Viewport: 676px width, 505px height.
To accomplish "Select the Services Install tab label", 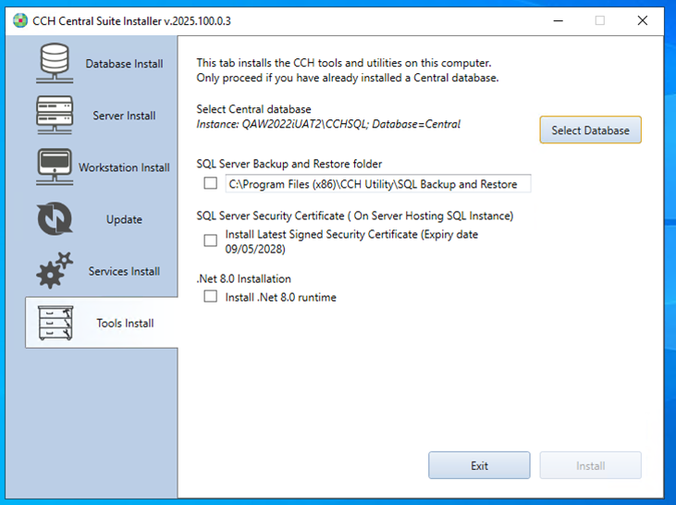I will (x=124, y=271).
